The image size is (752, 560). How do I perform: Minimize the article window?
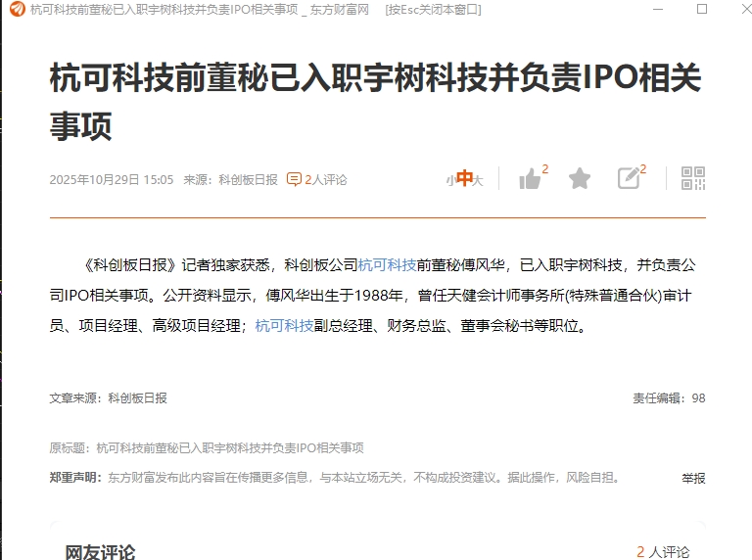click(x=658, y=9)
